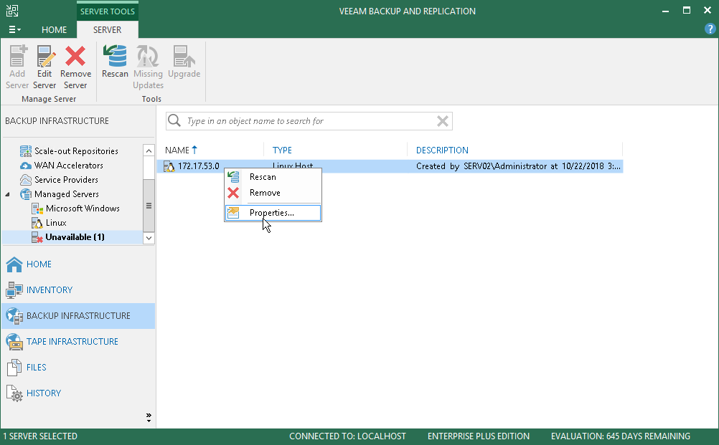Click the Rescan icon in context menu

(x=233, y=177)
